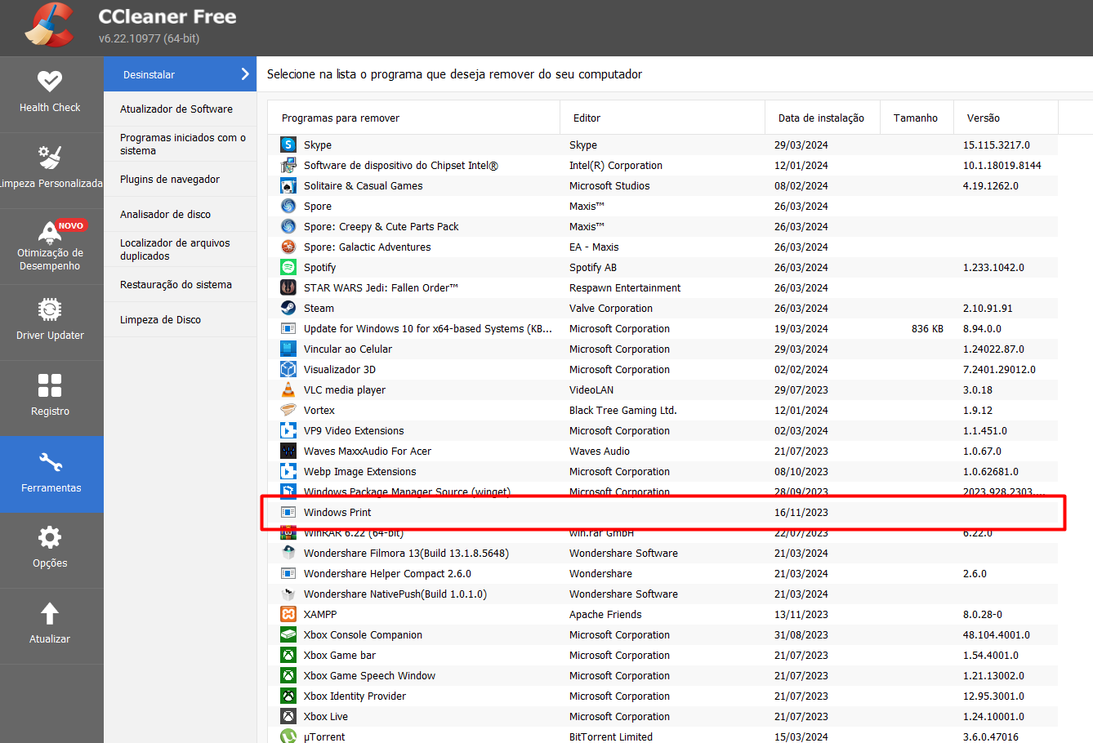
Task: Open Registro grid icon
Action: pyautogui.click(x=50, y=385)
